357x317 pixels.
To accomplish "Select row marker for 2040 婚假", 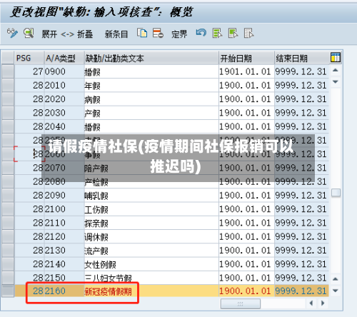I will (8, 126).
